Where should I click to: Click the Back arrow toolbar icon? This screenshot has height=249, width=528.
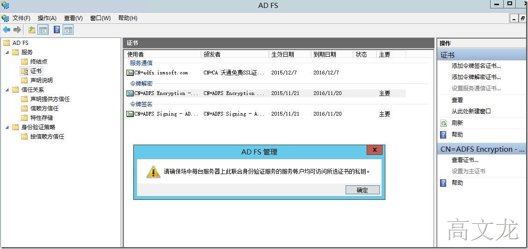click(x=7, y=30)
